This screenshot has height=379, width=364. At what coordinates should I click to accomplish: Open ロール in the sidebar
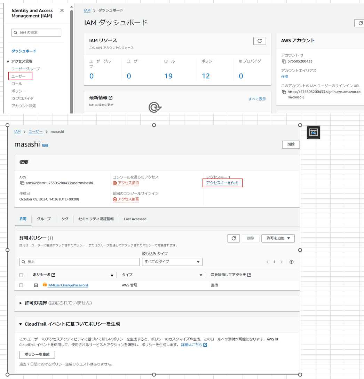[x=17, y=84]
